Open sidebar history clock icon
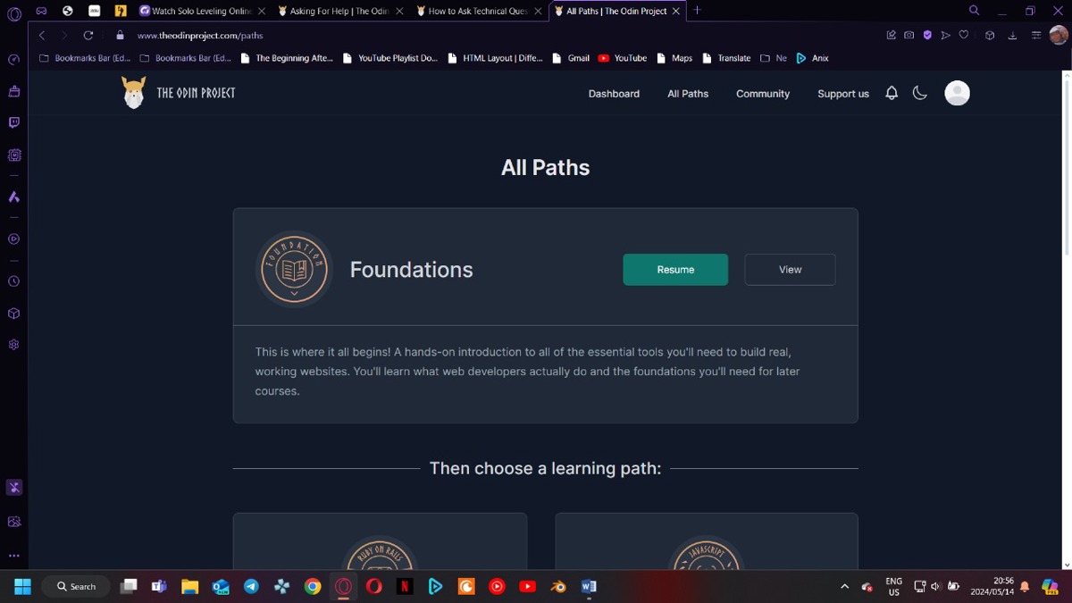Viewport: 1072px width, 603px height. click(13, 281)
